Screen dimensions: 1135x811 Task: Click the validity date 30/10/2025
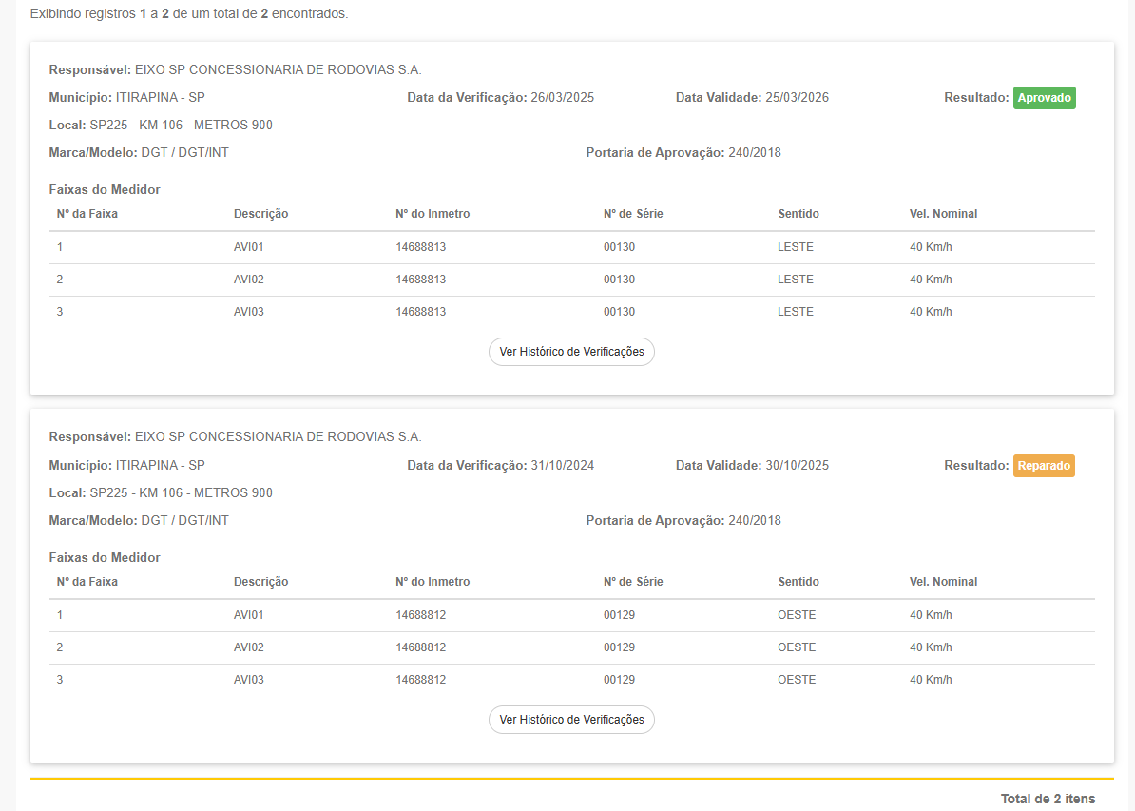click(797, 466)
